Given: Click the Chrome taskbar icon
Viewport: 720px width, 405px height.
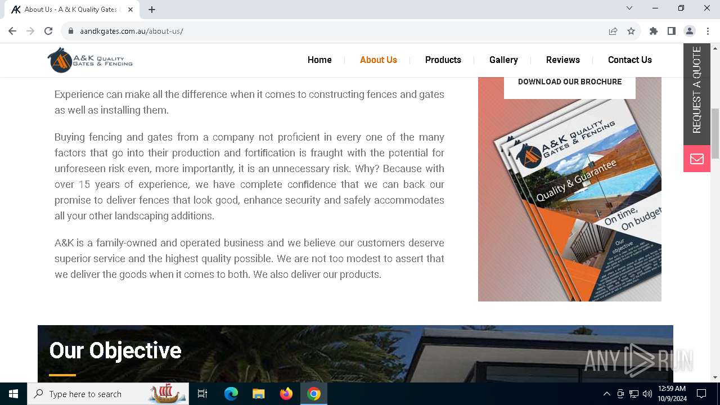Looking at the screenshot, I should (314, 394).
